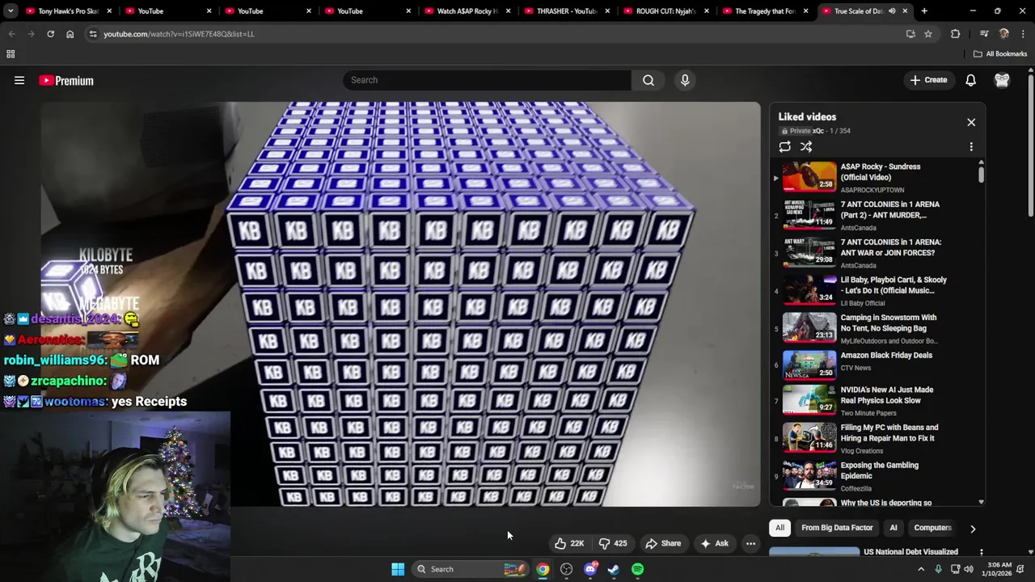Open Amazon Black Friday Deals video
This screenshot has height=582, width=1035.
pos(873,364)
